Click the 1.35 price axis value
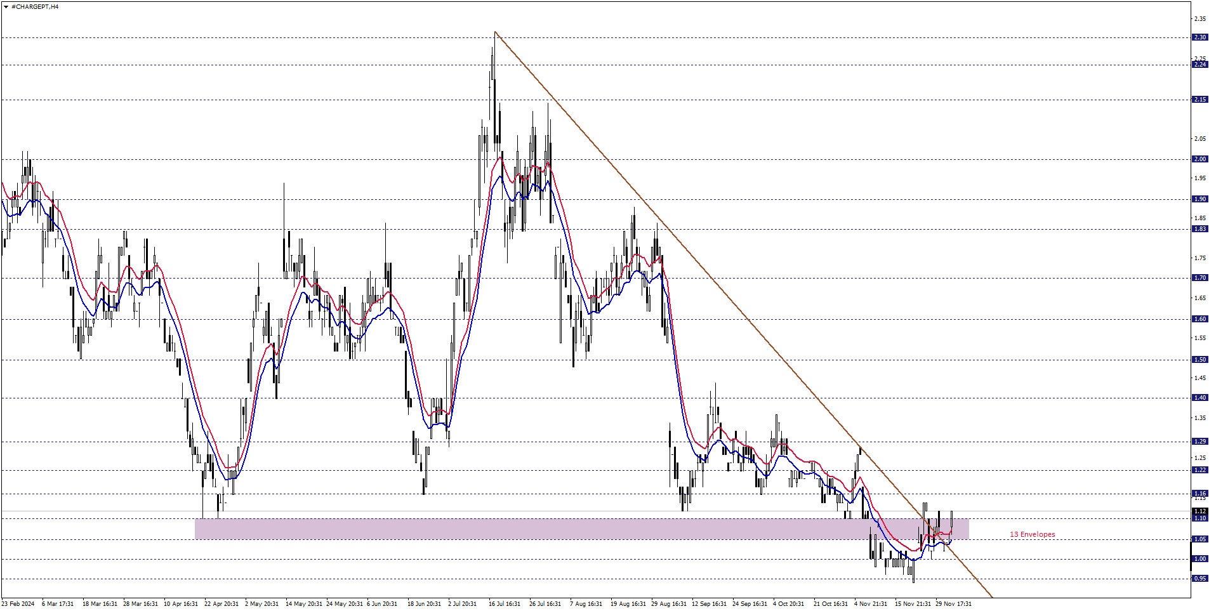 [x=1199, y=418]
